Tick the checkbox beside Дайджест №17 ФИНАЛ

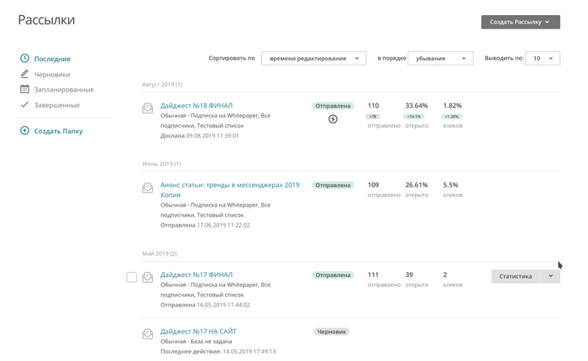(131, 277)
